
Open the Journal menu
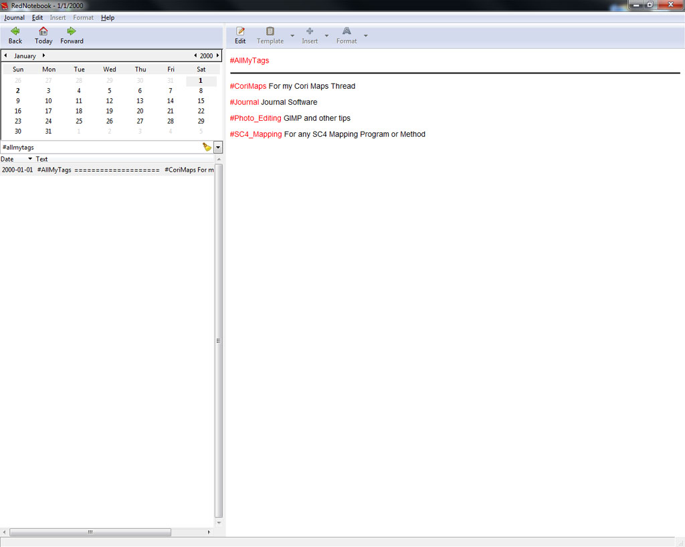point(14,17)
